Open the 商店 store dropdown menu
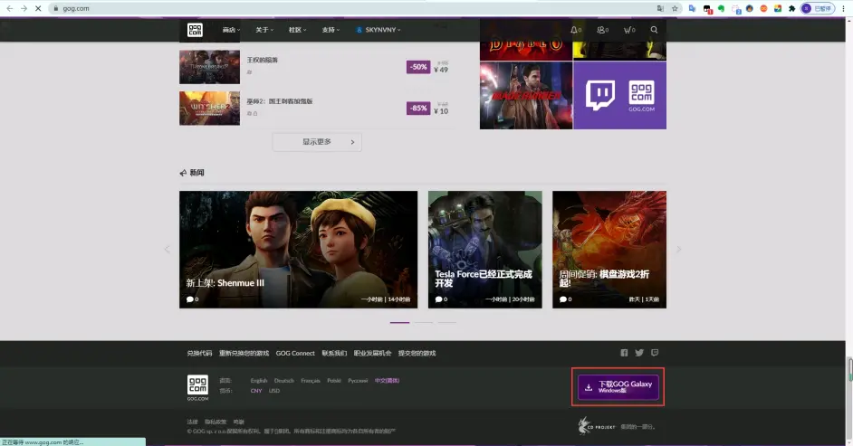 231,30
